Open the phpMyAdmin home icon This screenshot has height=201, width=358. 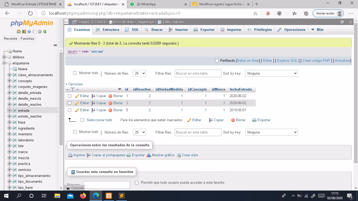18,31
